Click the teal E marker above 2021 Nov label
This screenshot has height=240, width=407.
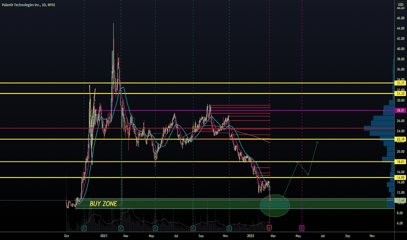229,228
